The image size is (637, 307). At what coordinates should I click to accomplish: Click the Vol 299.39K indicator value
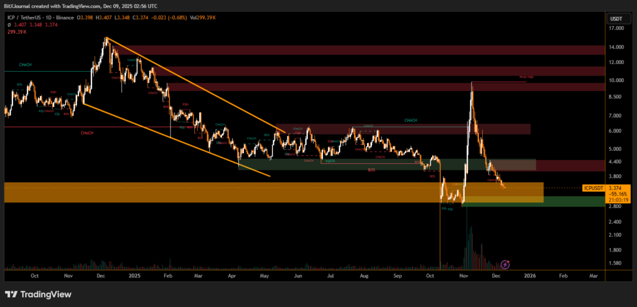click(x=203, y=17)
